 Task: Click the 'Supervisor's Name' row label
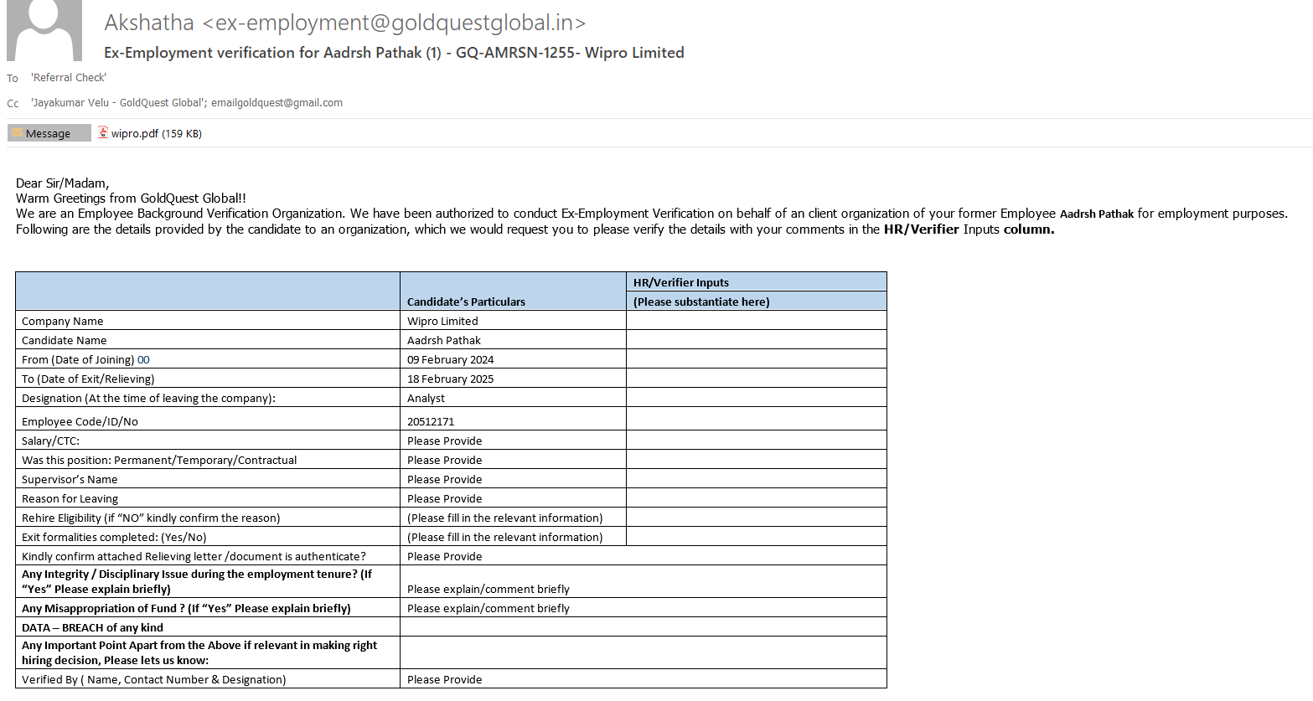70,479
